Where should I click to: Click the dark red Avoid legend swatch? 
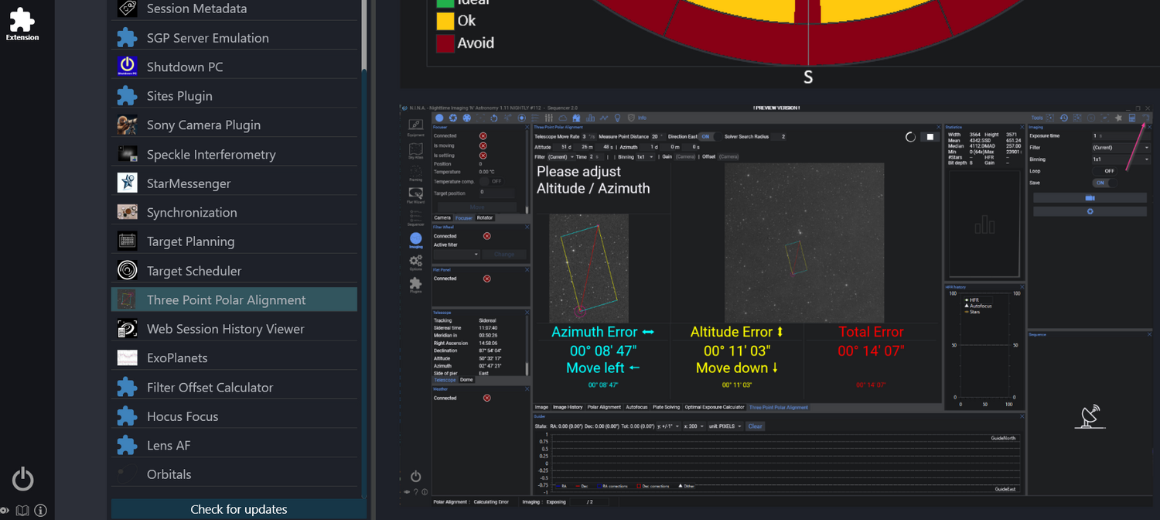pyautogui.click(x=445, y=43)
